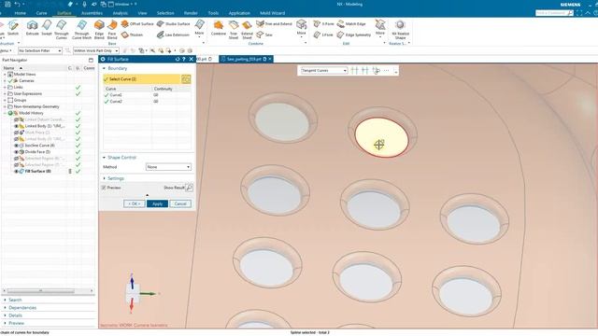This screenshot has height=336, width=598.
Task: Open the Tangent Curves rule dropdown
Action: [323, 71]
